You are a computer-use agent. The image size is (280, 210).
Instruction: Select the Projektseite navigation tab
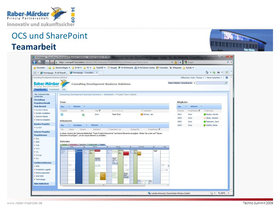41,89
